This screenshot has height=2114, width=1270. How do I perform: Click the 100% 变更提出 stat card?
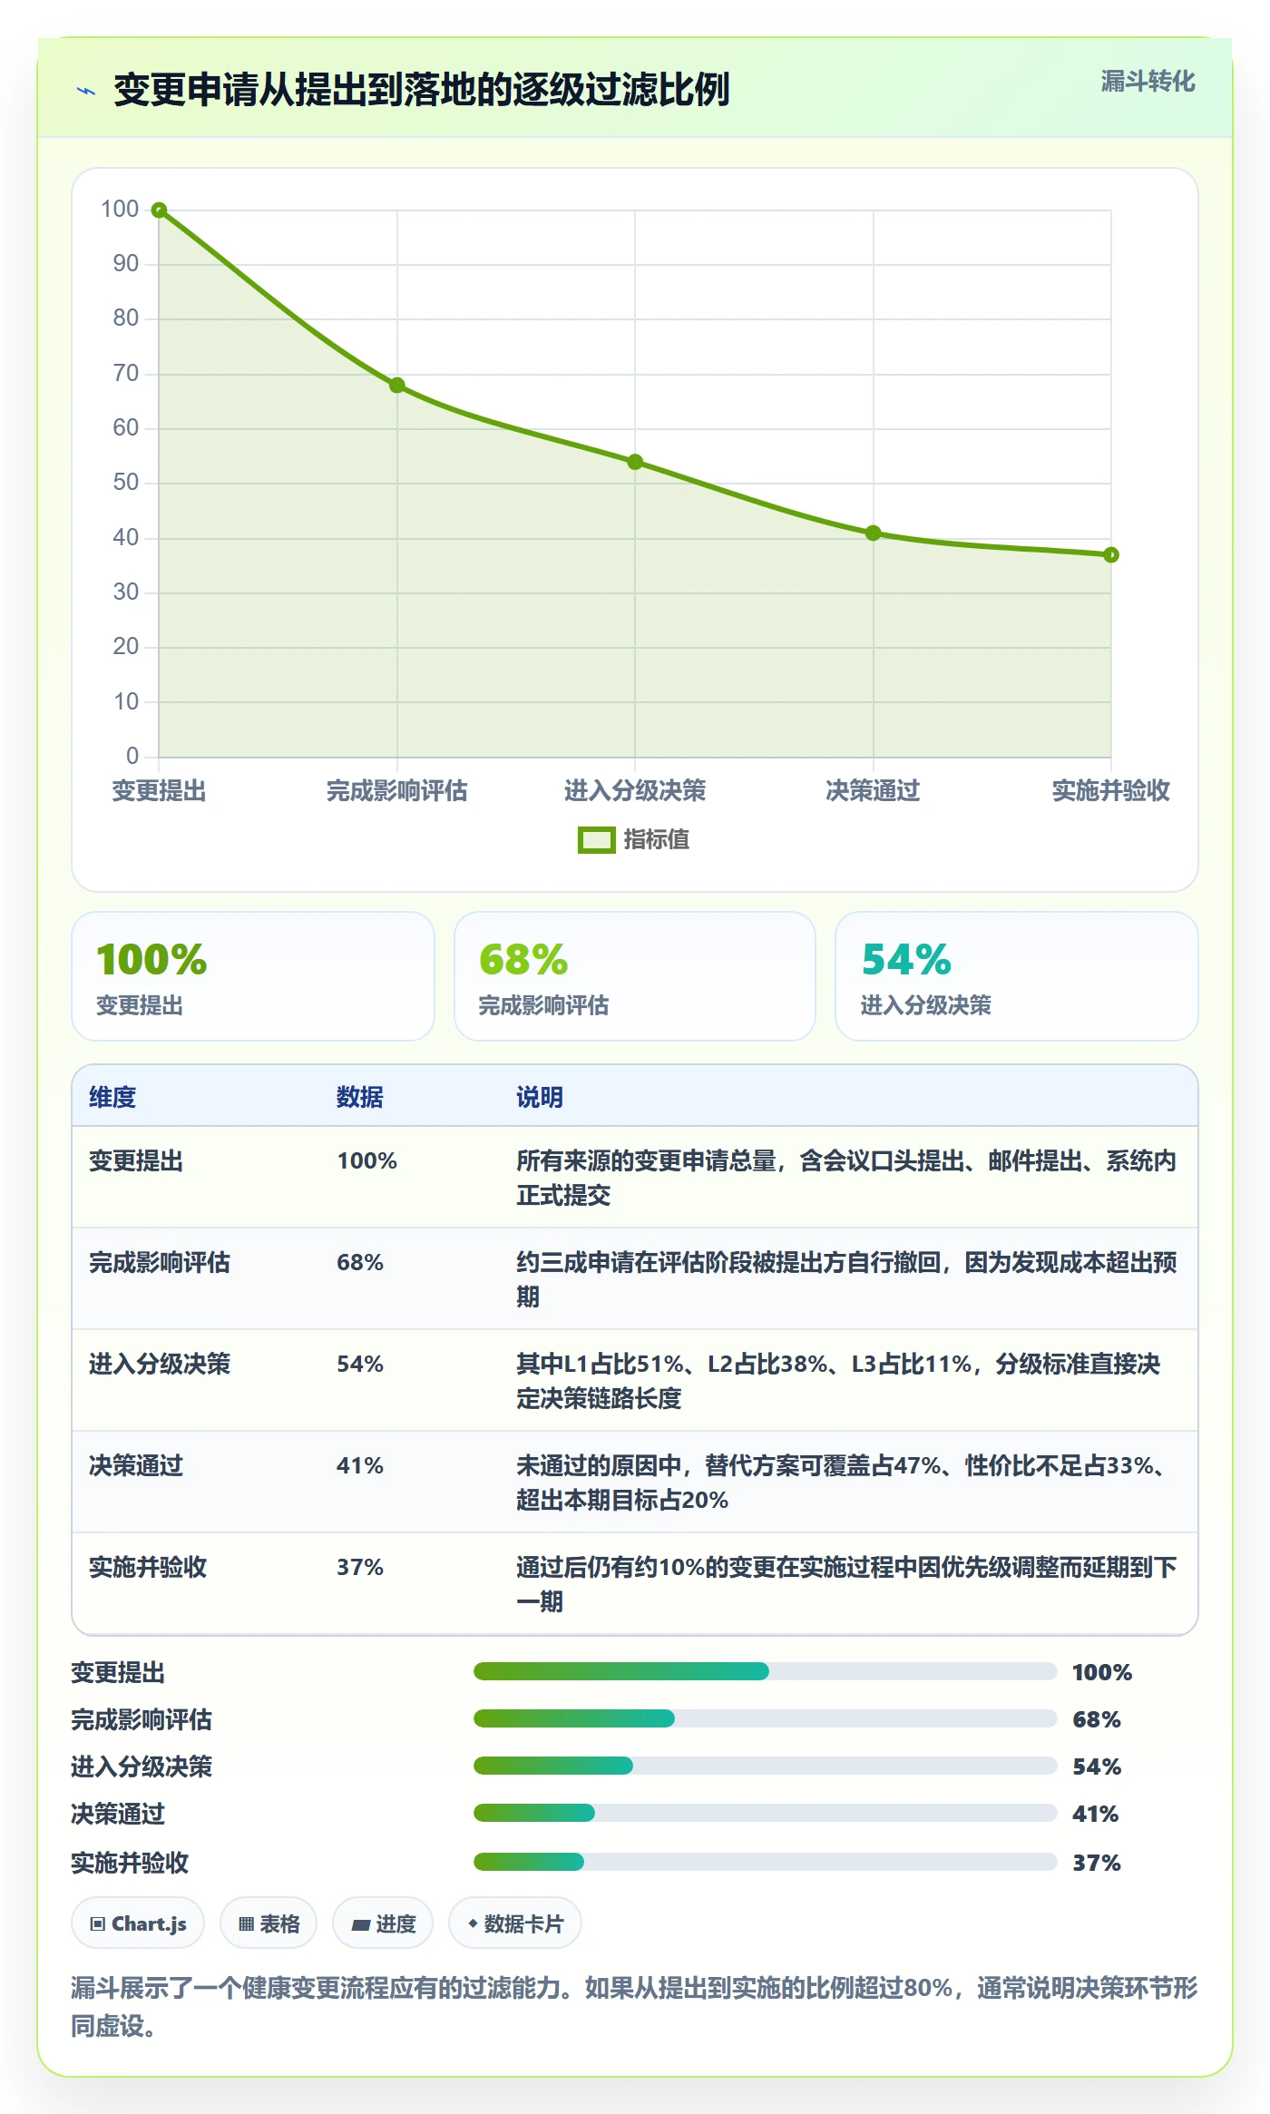click(253, 976)
